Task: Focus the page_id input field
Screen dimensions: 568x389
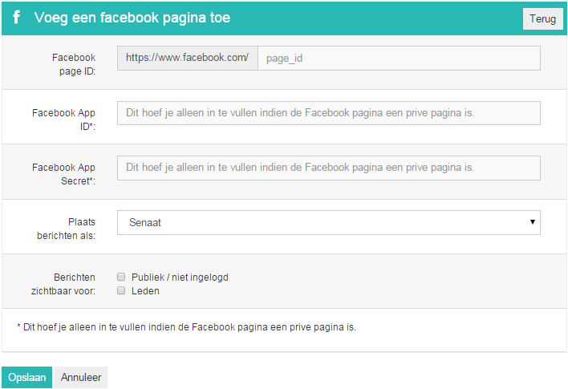Action: pyautogui.click(x=399, y=59)
